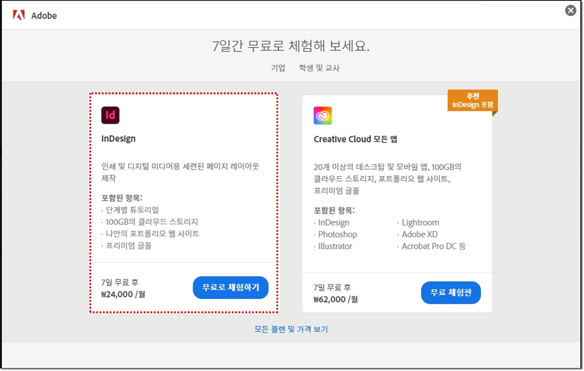584x371 pixels.
Task: Click the ₩24,000 /월 price text
Action: coord(123,294)
